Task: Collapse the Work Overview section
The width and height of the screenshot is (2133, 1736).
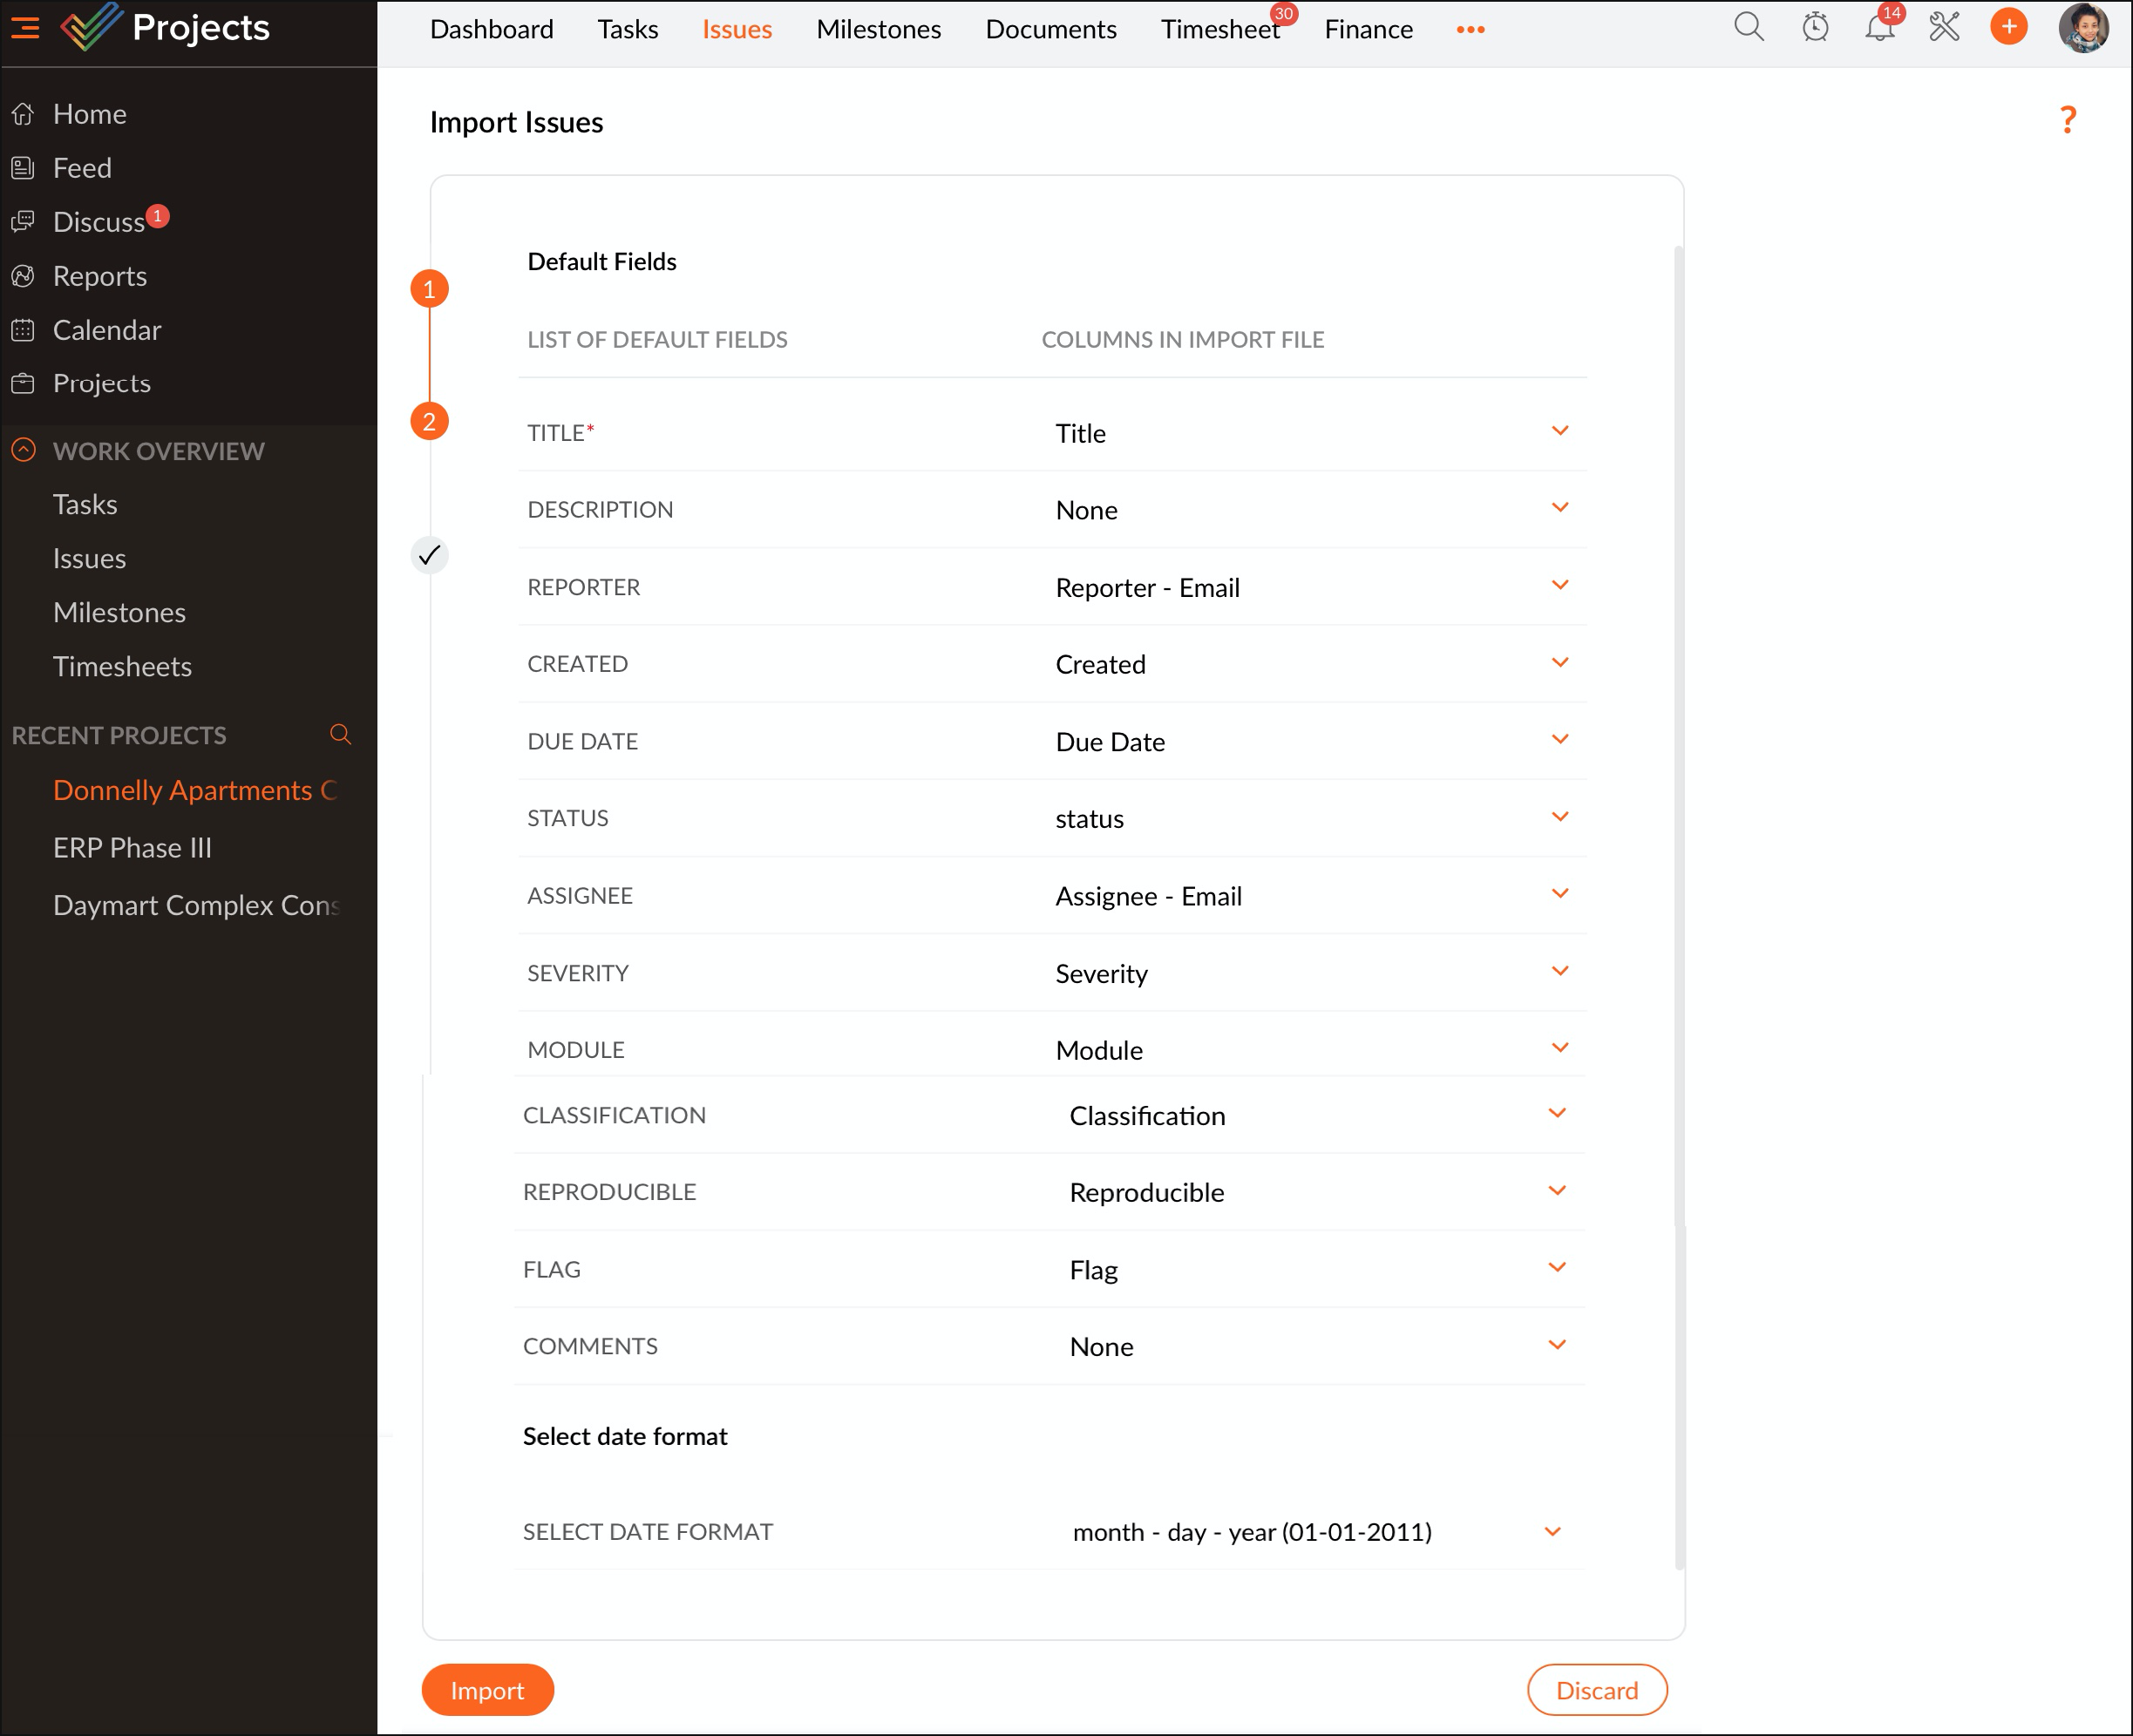Action: click(x=24, y=451)
